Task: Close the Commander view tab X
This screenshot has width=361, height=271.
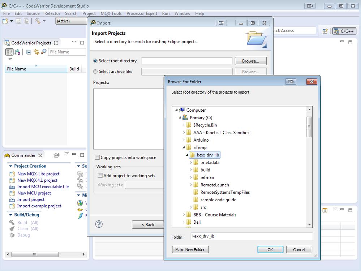Action: point(40,155)
